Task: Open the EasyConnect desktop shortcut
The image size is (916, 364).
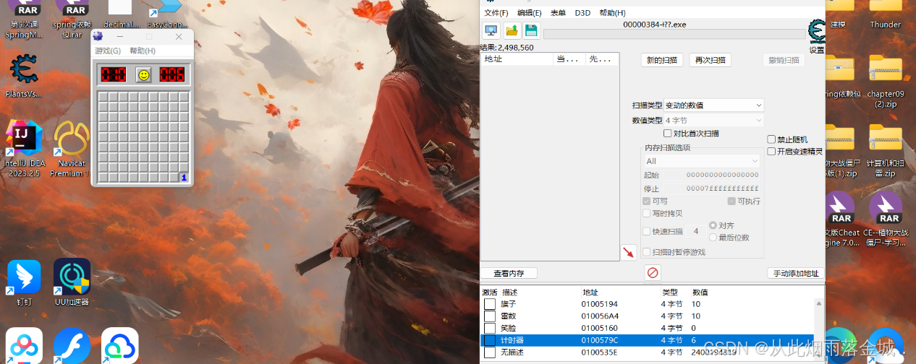Action: (x=166, y=16)
